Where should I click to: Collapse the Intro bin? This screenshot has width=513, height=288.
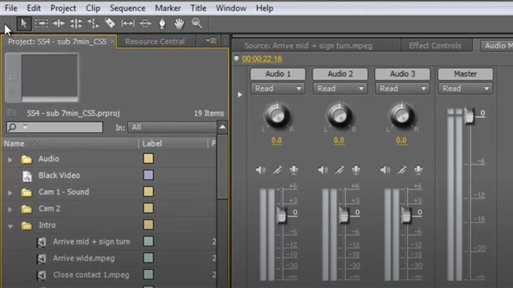10,226
